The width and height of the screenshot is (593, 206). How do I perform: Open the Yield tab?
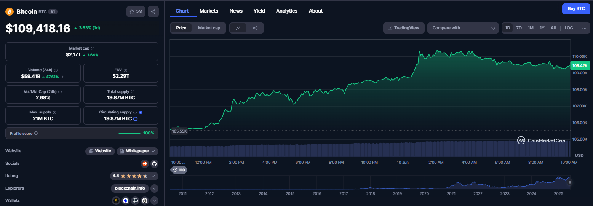(259, 11)
